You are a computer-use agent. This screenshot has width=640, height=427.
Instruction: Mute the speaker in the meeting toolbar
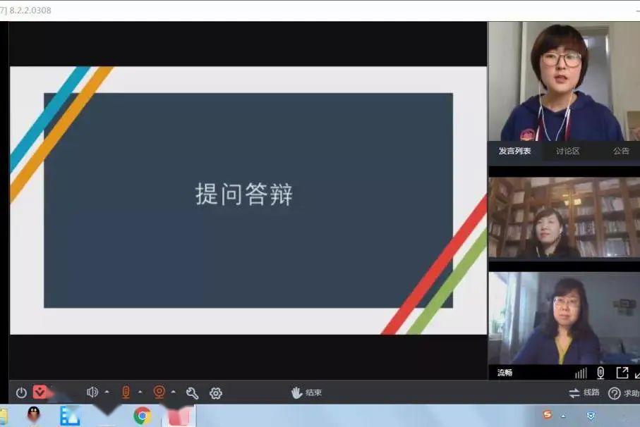click(x=92, y=392)
